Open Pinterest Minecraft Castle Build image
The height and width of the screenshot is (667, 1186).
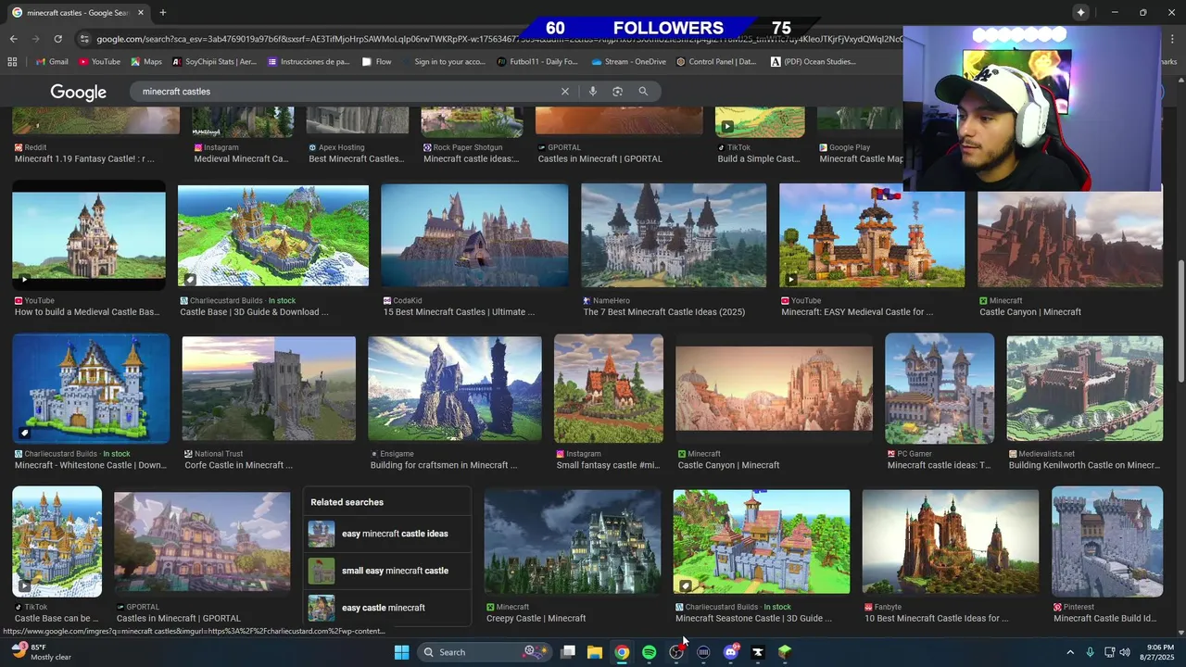1107,542
